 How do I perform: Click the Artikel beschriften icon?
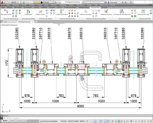(62, 11)
